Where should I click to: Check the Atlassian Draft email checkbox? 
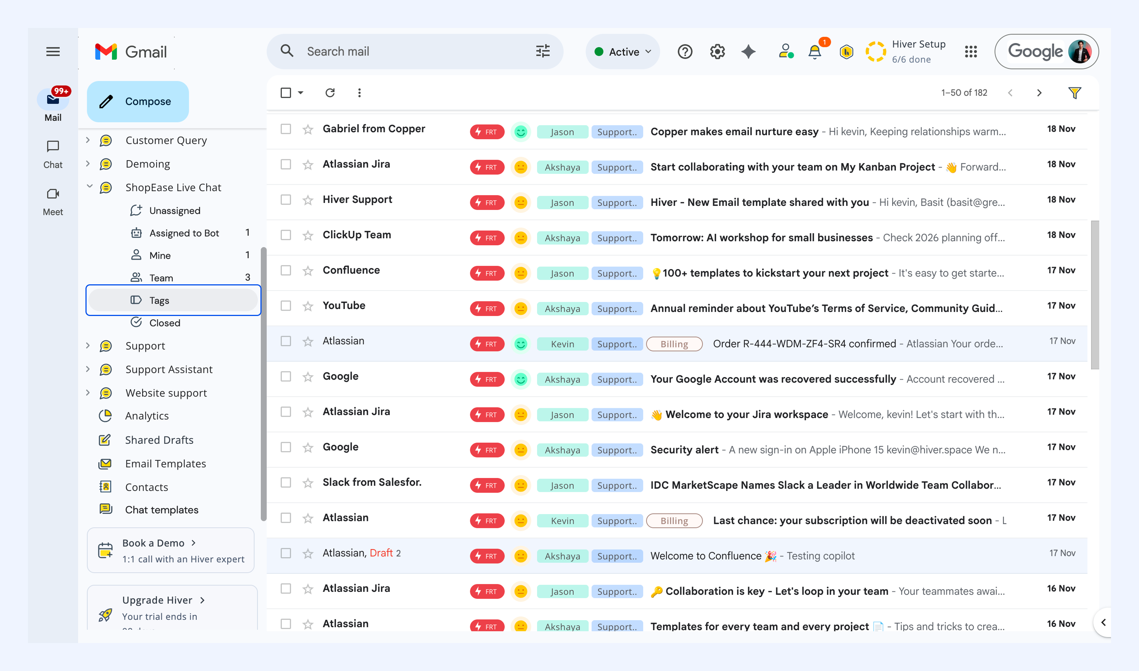point(286,553)
